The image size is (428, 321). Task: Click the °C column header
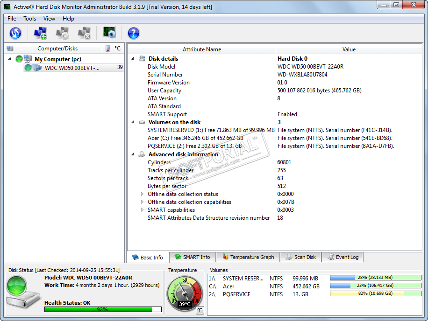(x=114, y=49)
